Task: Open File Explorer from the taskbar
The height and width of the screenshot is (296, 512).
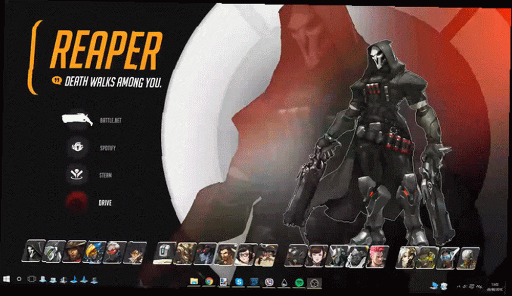Action: pyautogui.click(x=194, y=281)
